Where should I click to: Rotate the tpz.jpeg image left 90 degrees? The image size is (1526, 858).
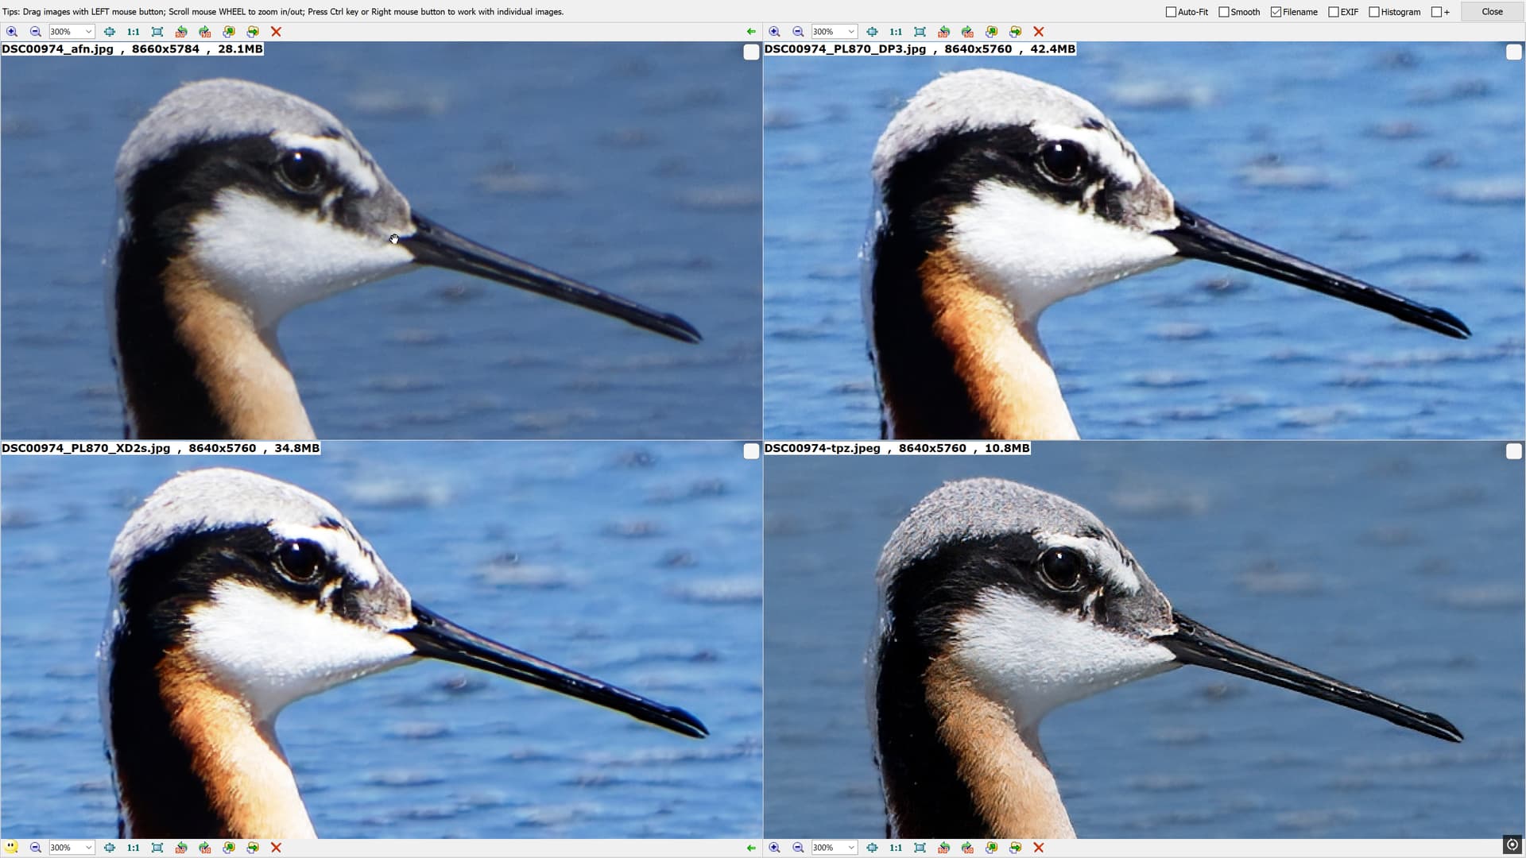[943, 848]
